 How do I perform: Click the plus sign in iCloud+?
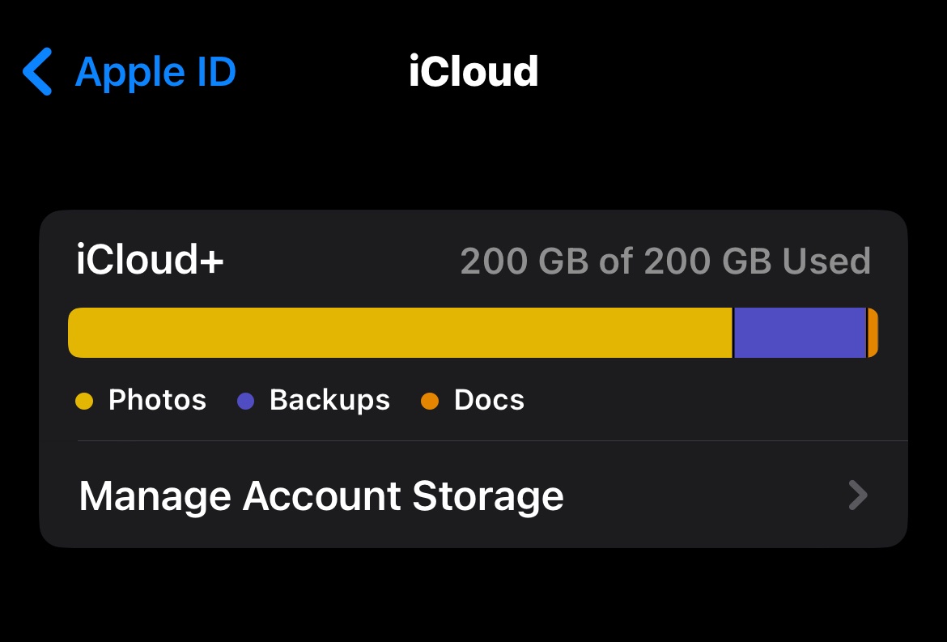click(x=212, y=261)
